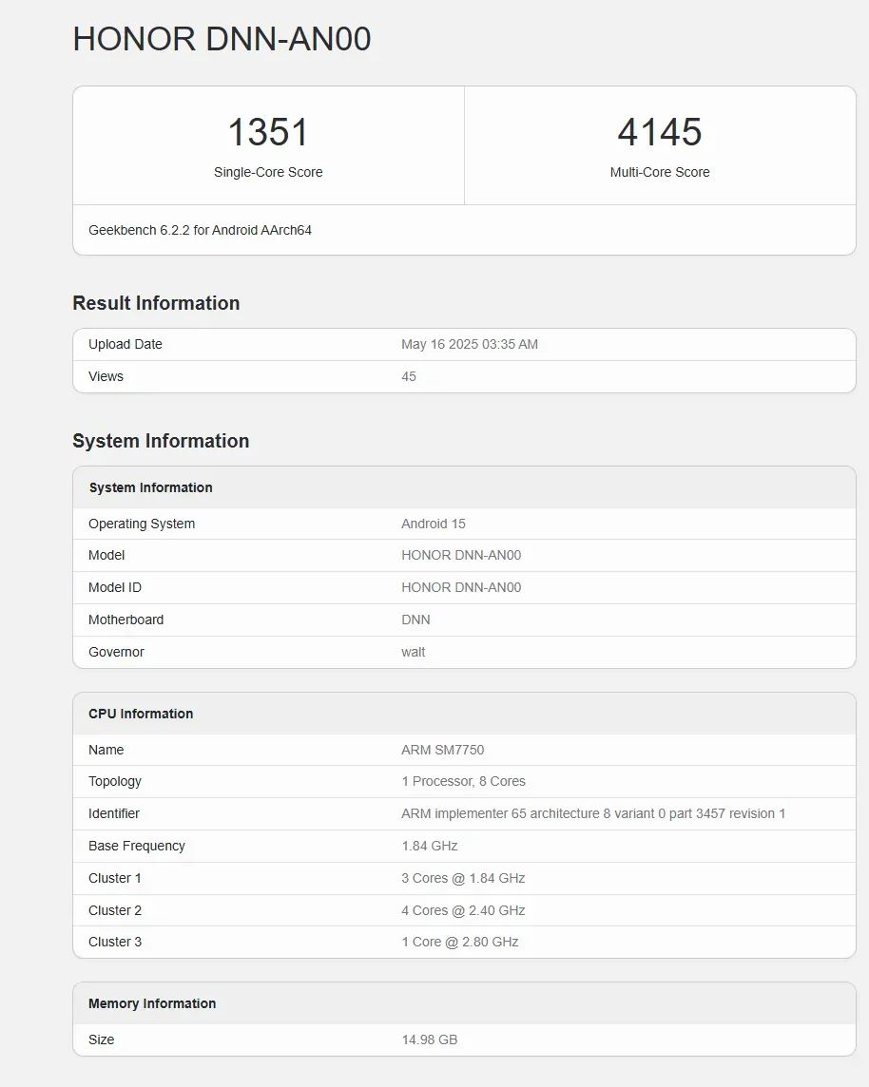Select the 1.84 GHz base frequency value
This screenshot has width=869, height=1087.
coord(430,846)
